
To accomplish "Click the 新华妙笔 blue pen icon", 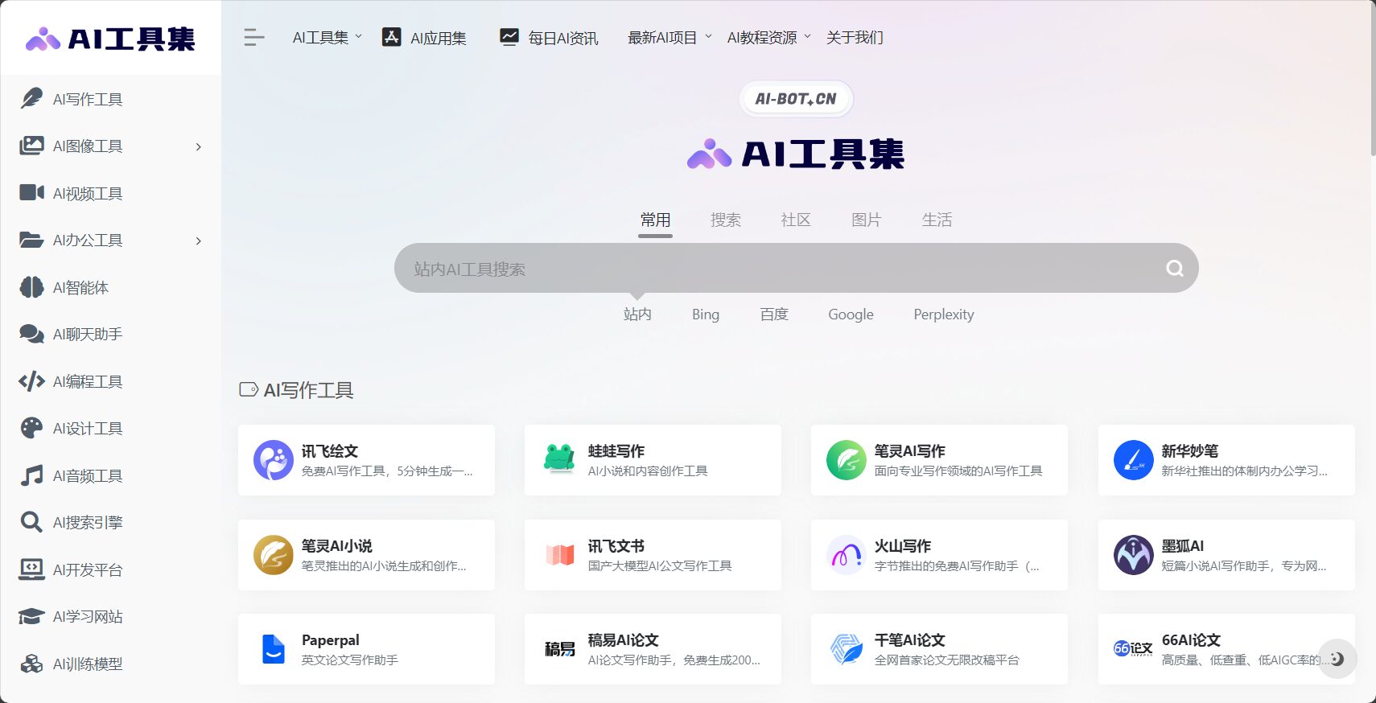I will click(1134, 460).
